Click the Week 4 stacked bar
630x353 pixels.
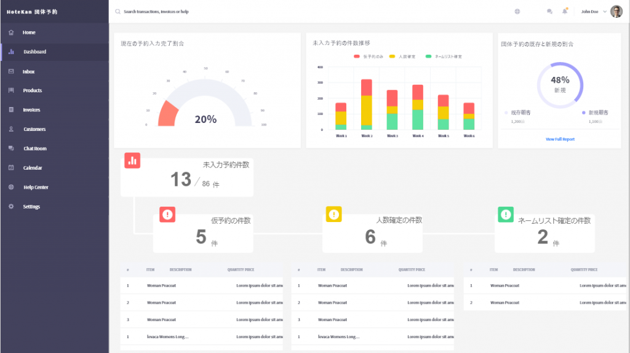point(418,107)
